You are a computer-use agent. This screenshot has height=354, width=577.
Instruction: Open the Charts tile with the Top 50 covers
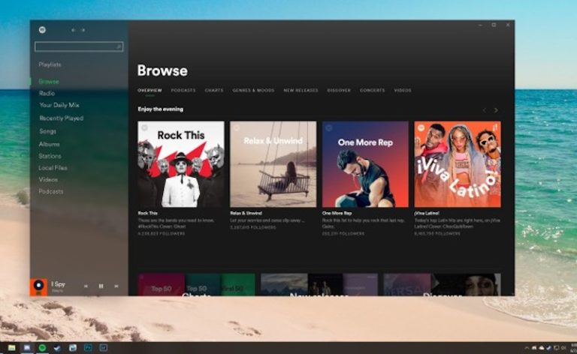(196, 284)
